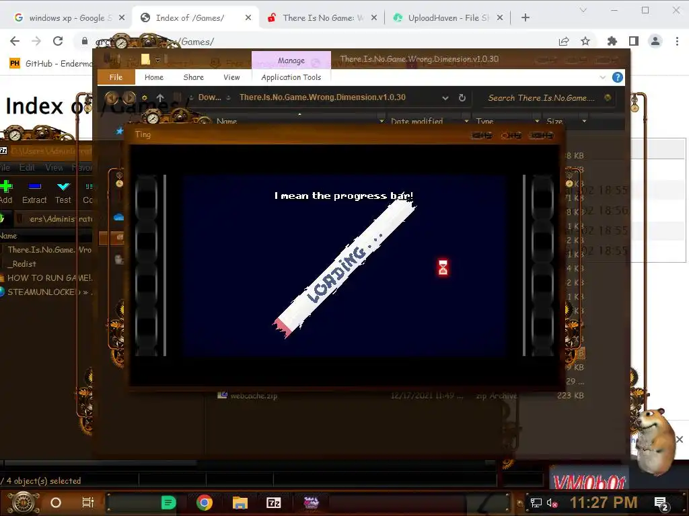Image resolution: width=689 pixels, height=516 pixels.
Task: Open notification center with 2 badge
Action: coord(661,503)
